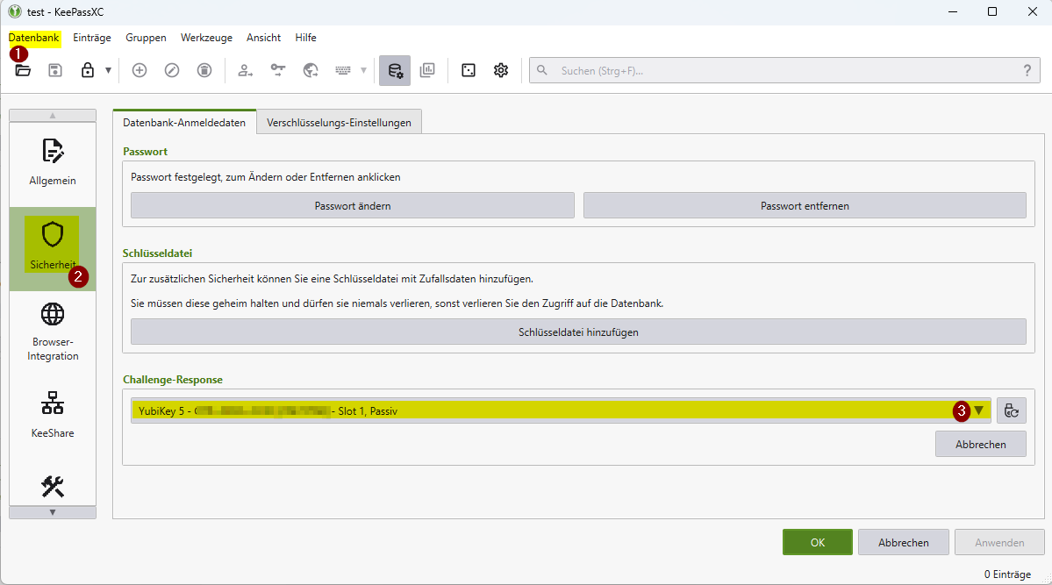
Task: Click Passwort entfernen button
Action: 805,206
